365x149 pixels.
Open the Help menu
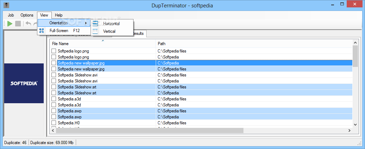[58, 15]
